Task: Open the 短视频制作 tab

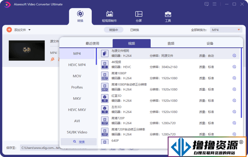Action: (109, 16)
